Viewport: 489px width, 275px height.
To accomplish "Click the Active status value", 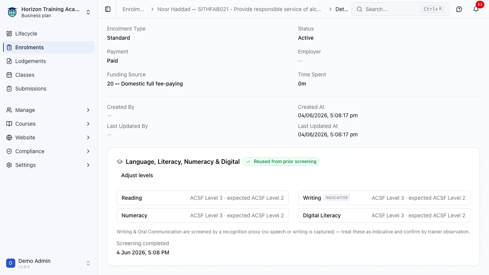I will [x=306, y=38].
